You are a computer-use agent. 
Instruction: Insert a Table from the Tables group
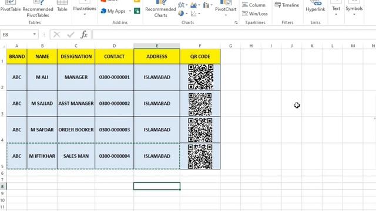tap(62, 6)
